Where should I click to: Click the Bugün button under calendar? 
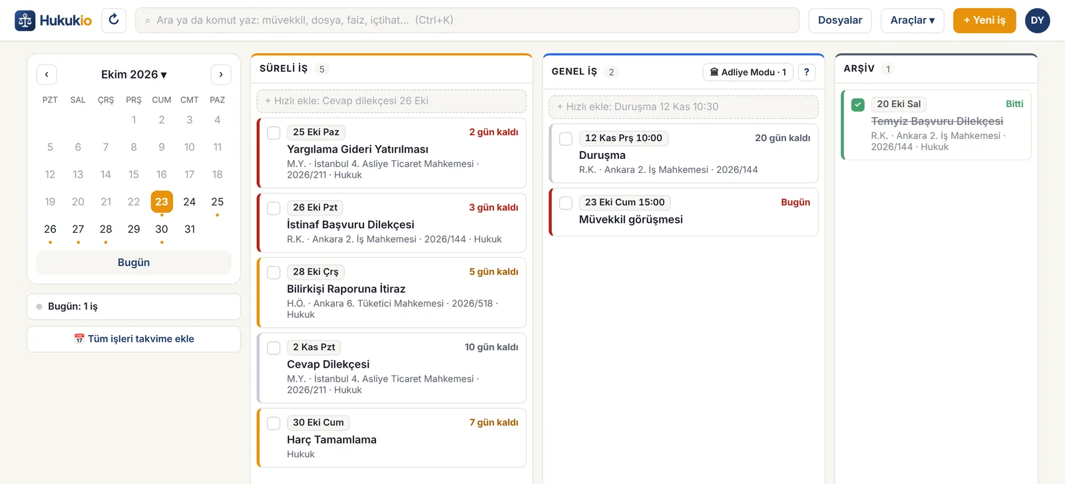point(134,263)
